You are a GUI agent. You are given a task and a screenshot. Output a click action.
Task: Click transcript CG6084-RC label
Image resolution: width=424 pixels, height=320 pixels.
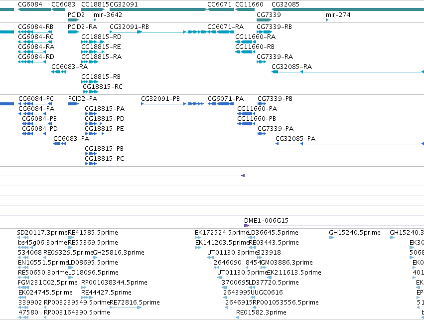click(36, 37)
